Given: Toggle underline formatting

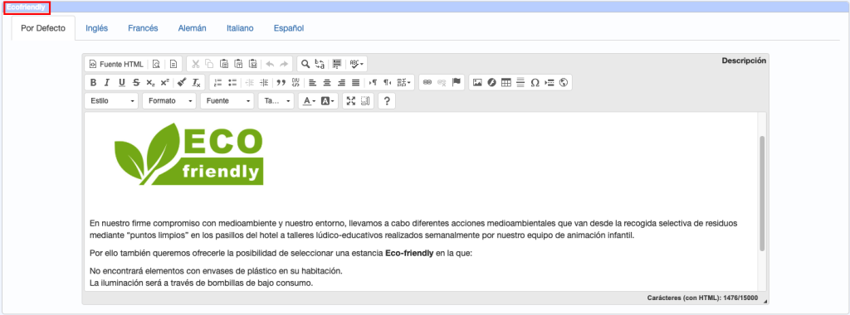Looking at the screenshot, I should click(x=121, y=82).
